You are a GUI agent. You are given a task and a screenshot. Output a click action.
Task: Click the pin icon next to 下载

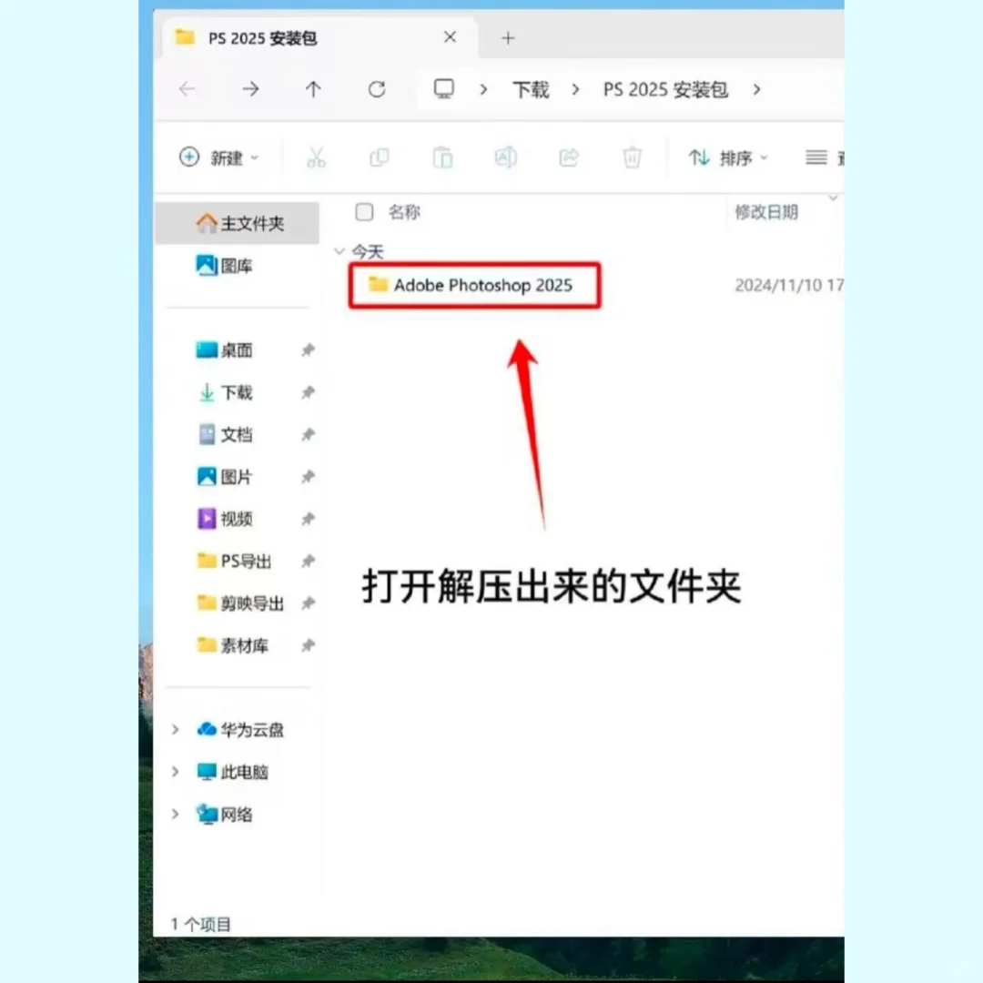pos(307,392)
